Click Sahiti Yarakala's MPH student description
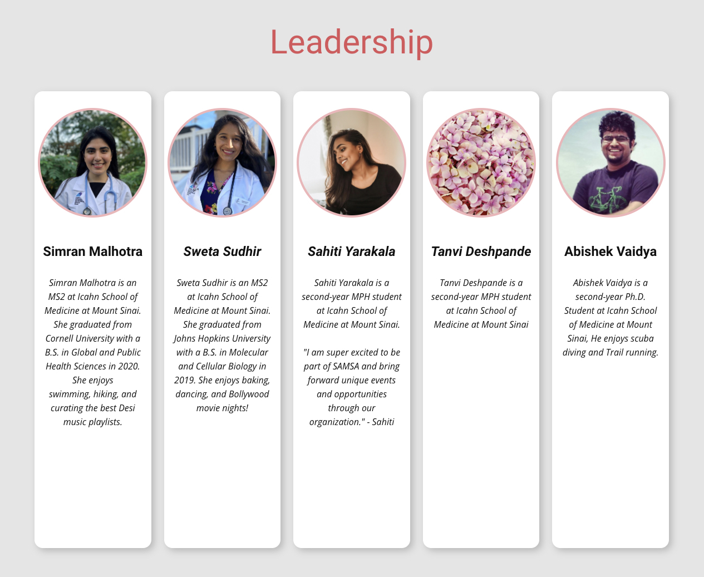This screenshot has width=704, height=577. 351,304
